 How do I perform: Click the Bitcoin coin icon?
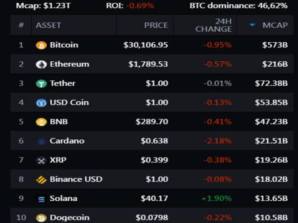point(41,46)
